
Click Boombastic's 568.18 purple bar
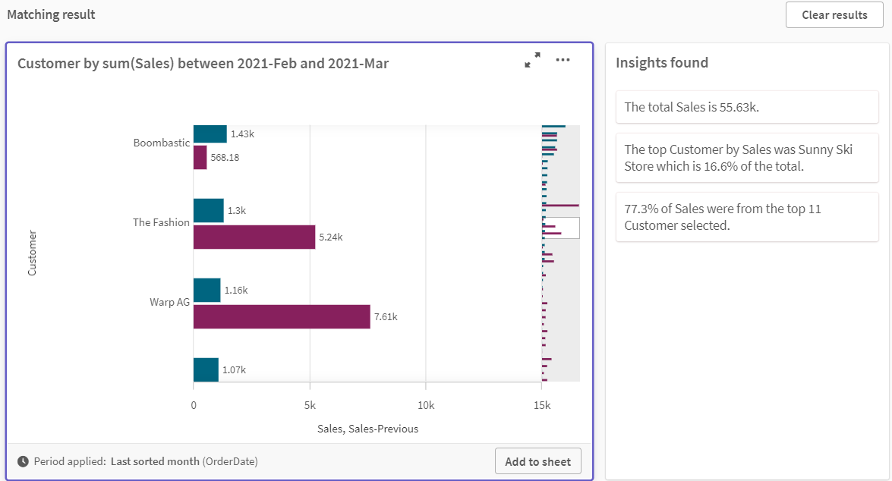(x=200, y=157)
